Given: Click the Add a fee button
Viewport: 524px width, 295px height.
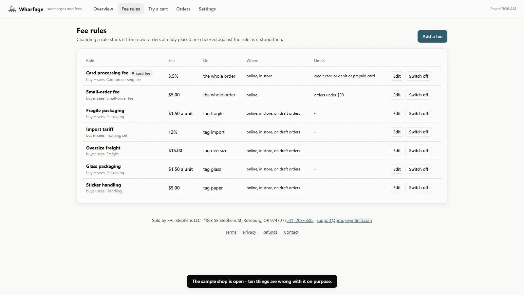Looking at the screenshot, I should [432, 36].
